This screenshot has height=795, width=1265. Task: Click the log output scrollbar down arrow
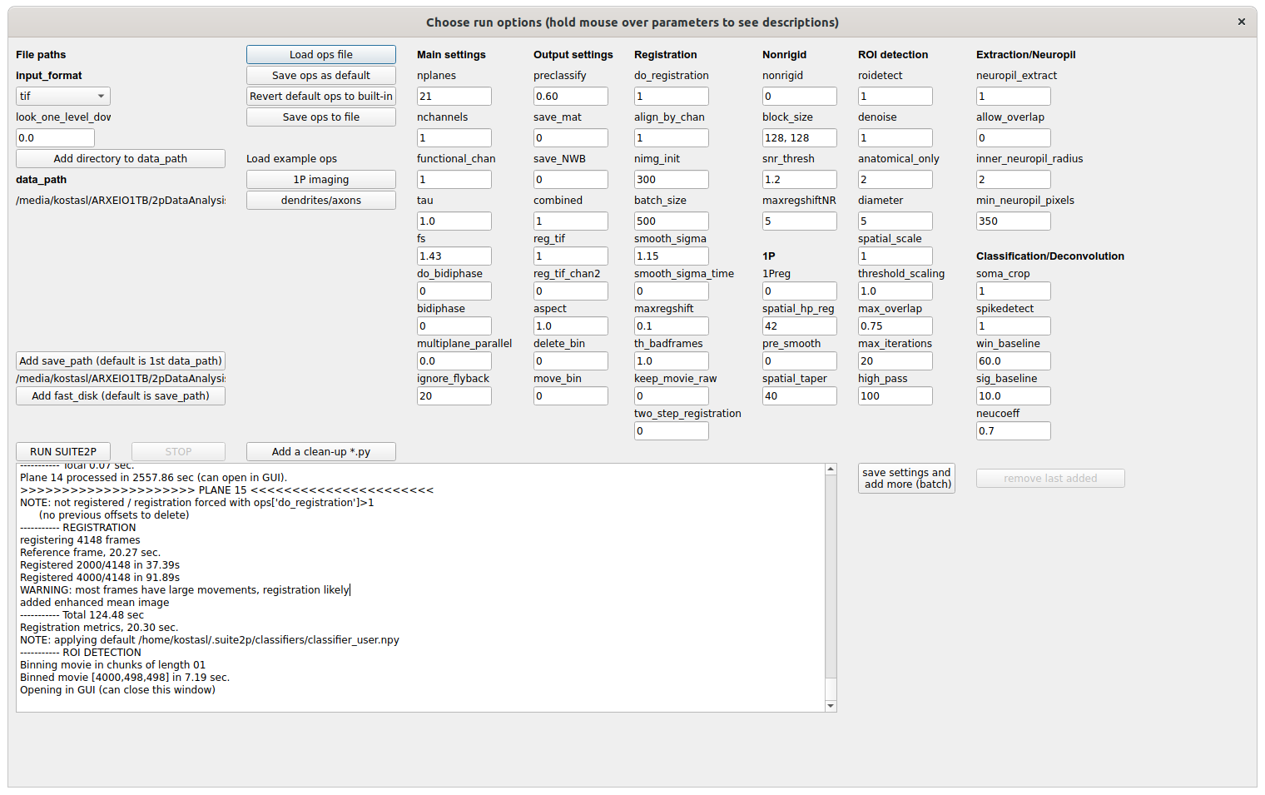pos(830,705)
